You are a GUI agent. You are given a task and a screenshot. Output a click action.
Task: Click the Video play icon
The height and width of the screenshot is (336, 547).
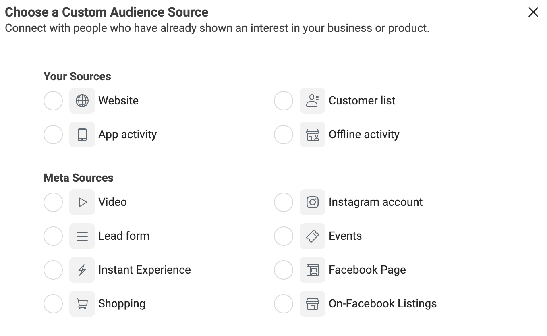click(82, 202)
